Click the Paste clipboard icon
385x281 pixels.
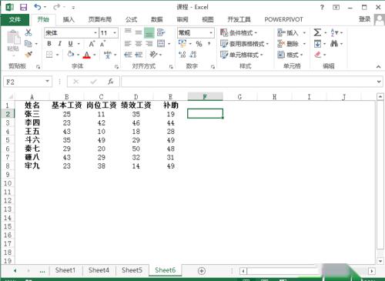point(13,38)
